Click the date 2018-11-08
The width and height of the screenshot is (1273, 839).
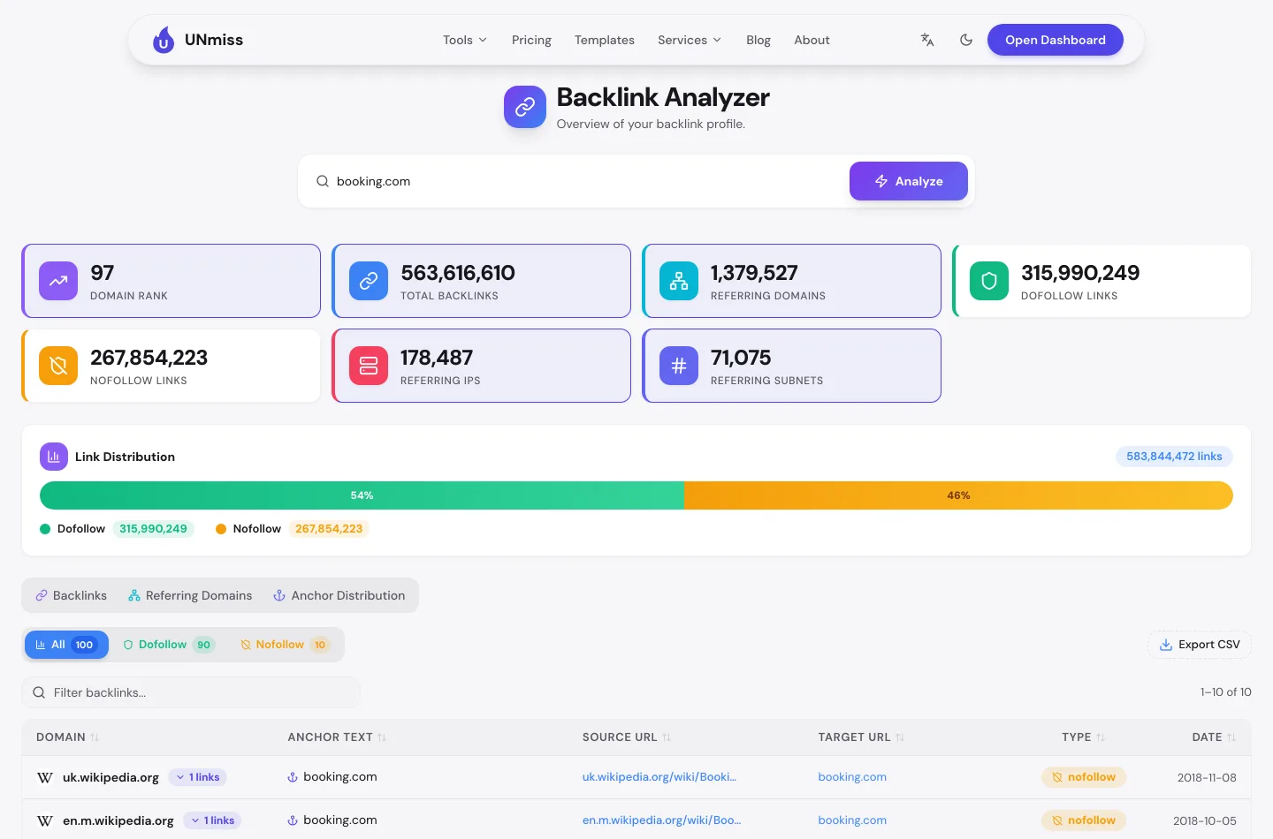[1207, 778]
